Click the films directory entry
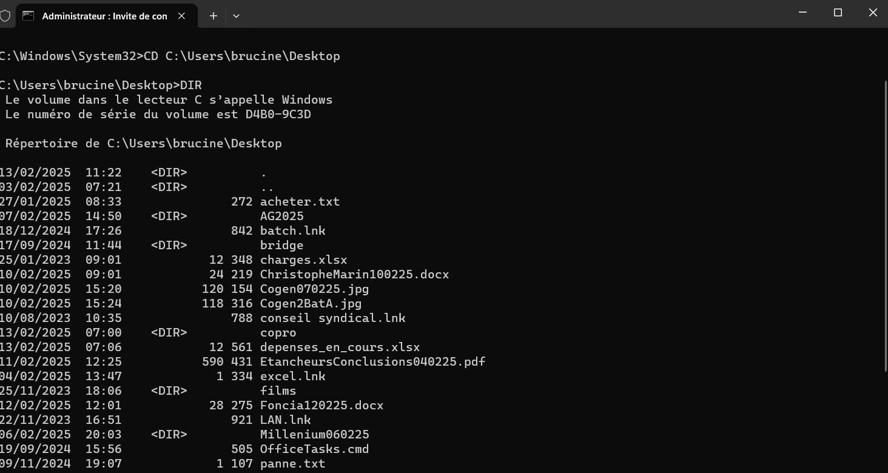This screenshot has height=473, width=888. point(278,391)
